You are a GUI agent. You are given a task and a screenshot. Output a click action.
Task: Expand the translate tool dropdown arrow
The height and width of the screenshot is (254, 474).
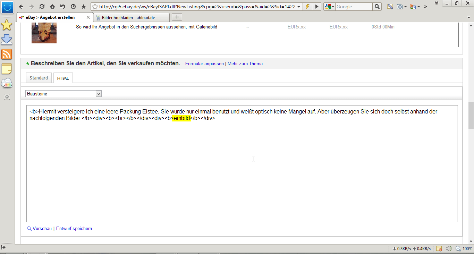418,7
